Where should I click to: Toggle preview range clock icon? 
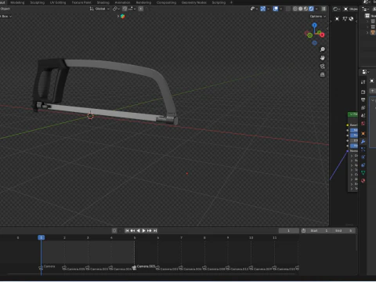pos(303,230)
